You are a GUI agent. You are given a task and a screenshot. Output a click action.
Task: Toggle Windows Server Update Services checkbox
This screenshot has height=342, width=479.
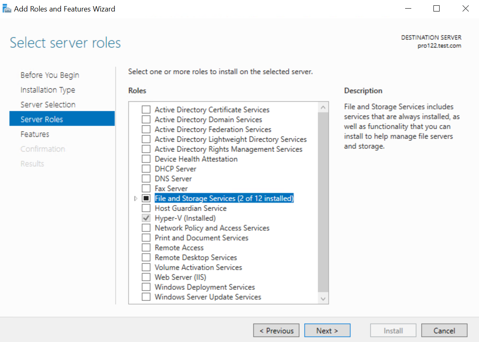click(x=146, y=297)
